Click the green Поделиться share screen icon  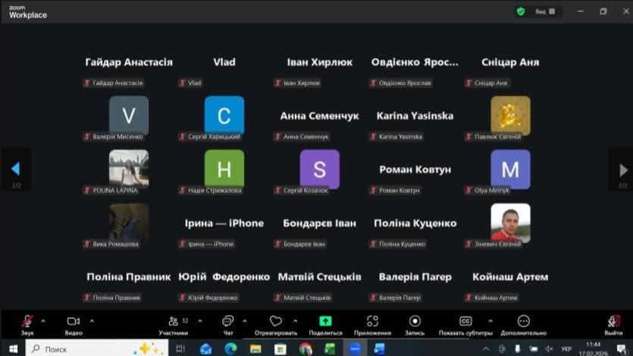[325, 322]
